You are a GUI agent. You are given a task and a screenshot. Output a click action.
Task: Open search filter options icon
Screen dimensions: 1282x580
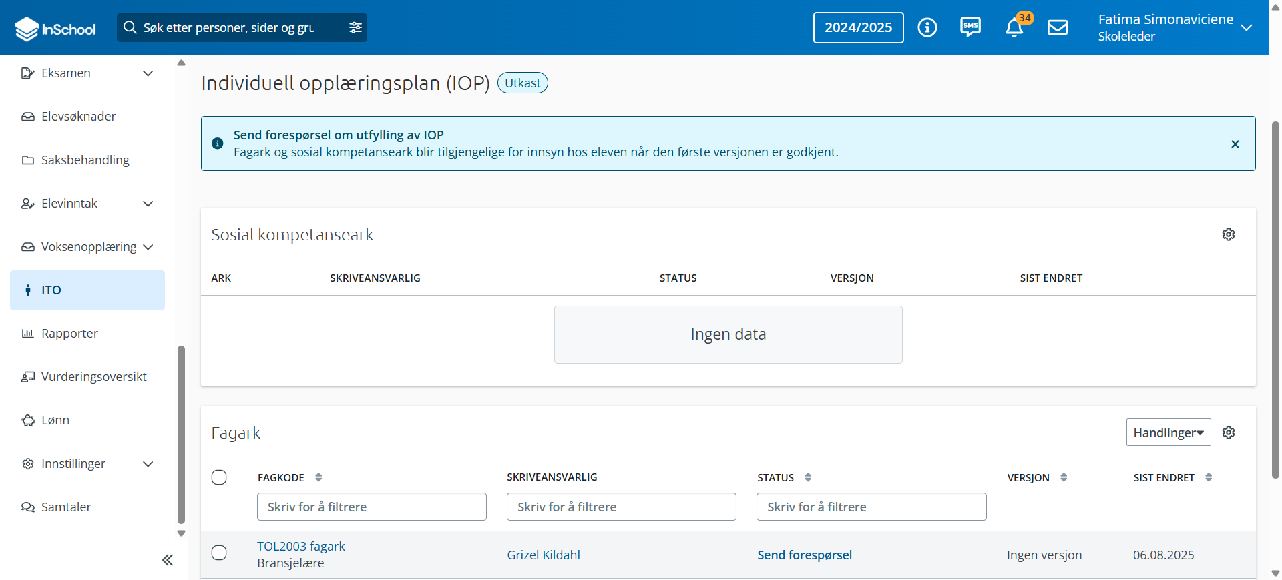click(355, 27)
